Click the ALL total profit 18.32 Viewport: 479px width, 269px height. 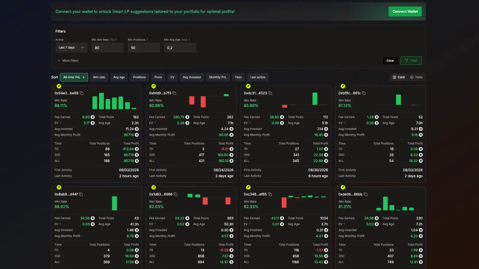click(413, 161)
